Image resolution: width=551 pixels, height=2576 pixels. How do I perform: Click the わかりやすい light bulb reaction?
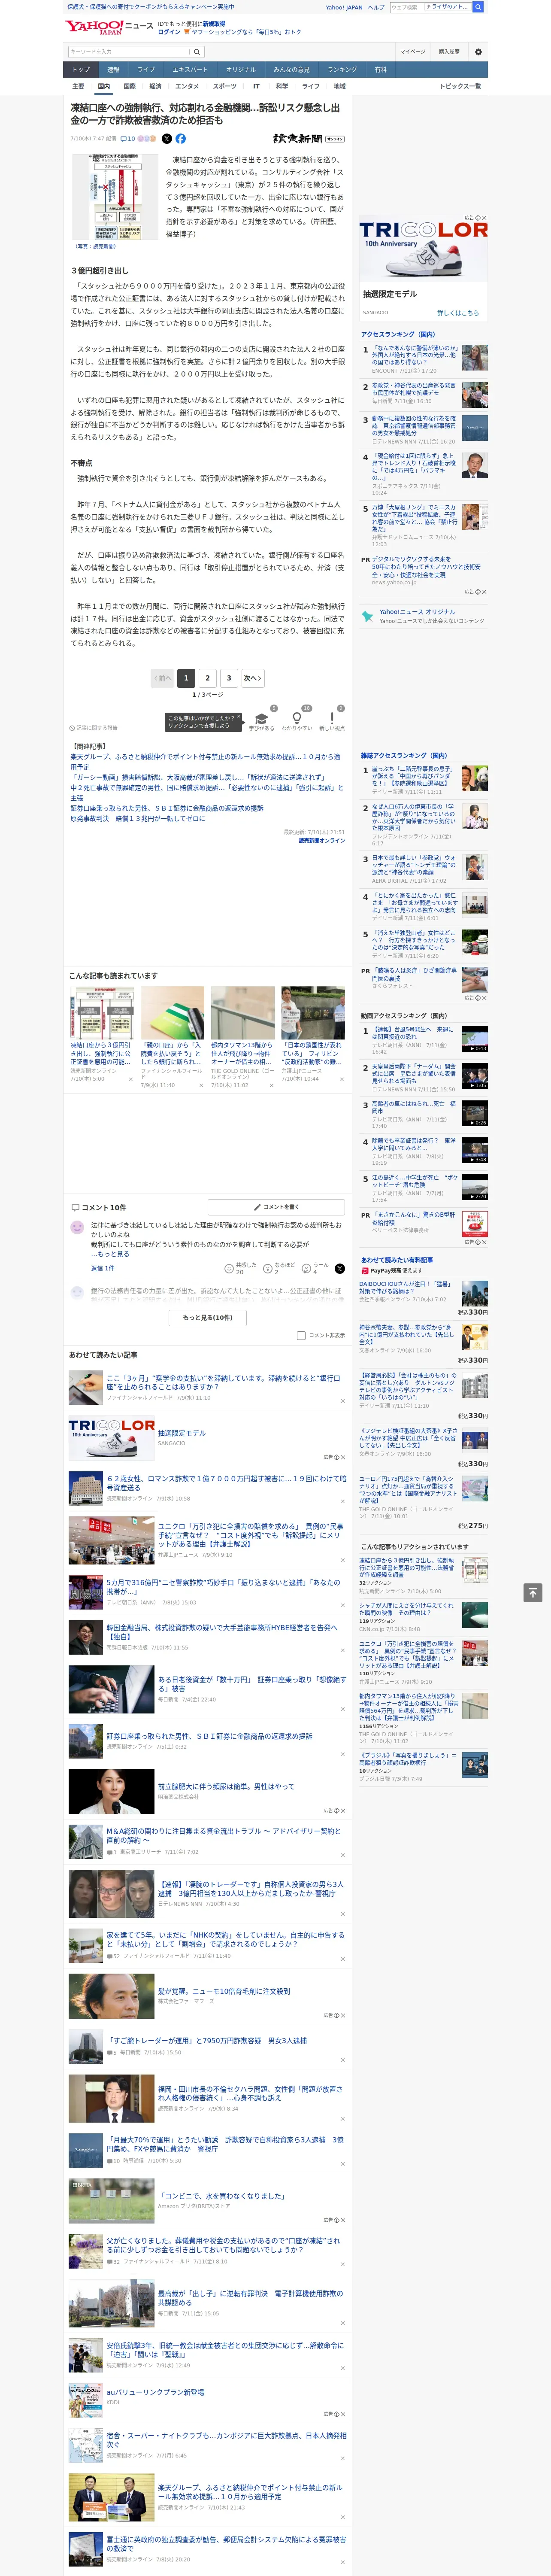point(297,720)
